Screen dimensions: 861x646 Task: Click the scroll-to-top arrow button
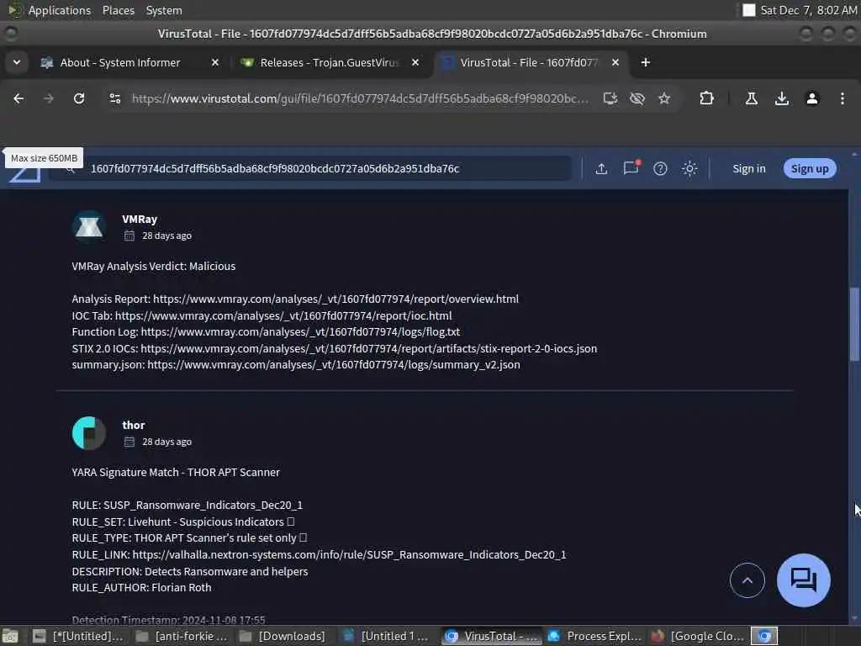[x=747, y=580]
